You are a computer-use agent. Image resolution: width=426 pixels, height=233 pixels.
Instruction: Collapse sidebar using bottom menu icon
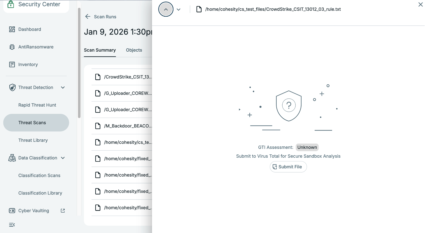[12, 225]
